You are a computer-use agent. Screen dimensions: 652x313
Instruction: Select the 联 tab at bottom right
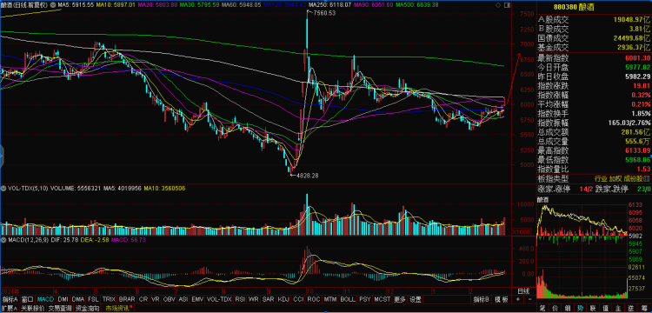(x=592, y=309)
